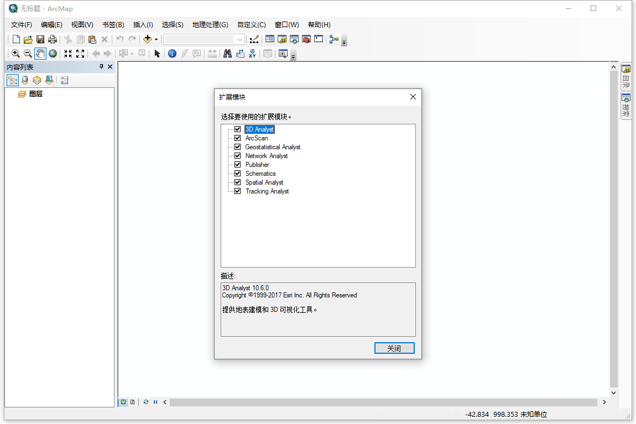The height and width of the screenshot is (424, 636).
Task: Switch to List By Selection icon
Action: [49, 80]
